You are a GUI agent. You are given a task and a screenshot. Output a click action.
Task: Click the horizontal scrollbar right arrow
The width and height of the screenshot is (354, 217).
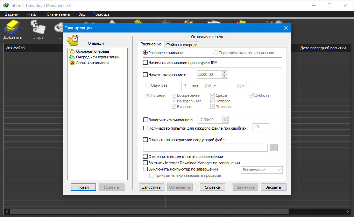[x=347, y=212]
